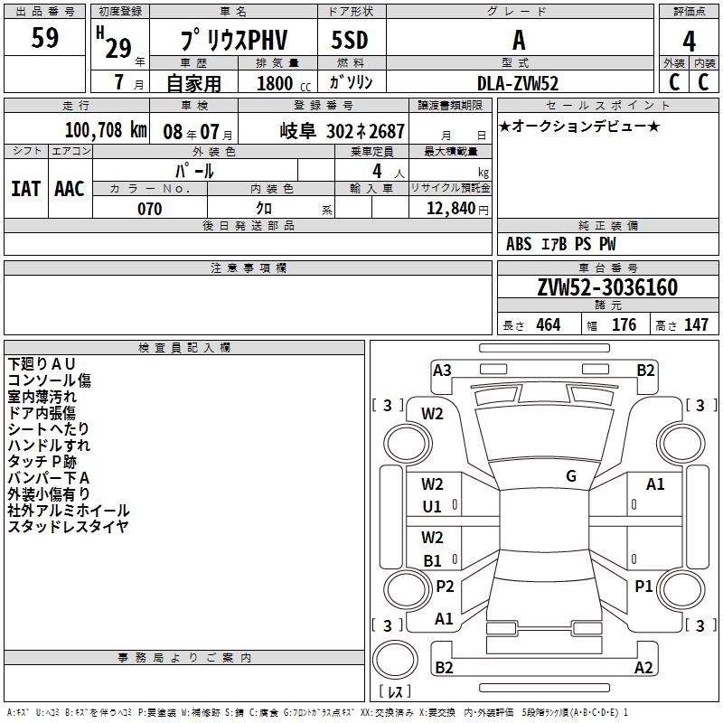Select the G windshield chip marker
The height and width of the screenshot is (723, 723).
click(x=570, y=476)
